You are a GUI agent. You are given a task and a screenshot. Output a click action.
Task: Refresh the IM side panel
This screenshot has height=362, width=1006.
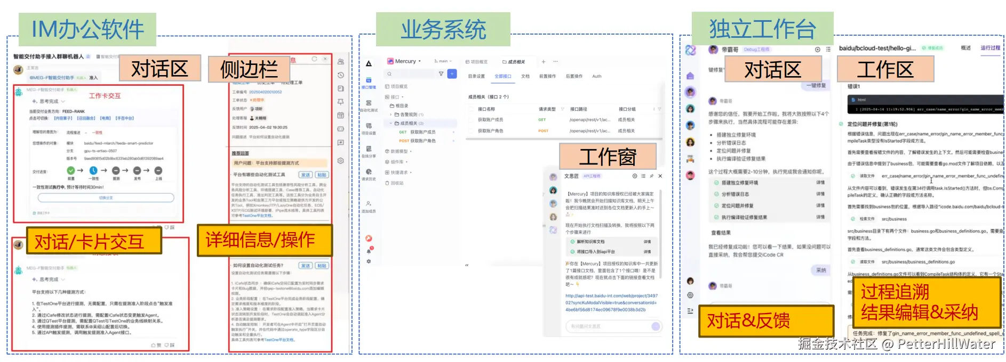pos(315,59)
